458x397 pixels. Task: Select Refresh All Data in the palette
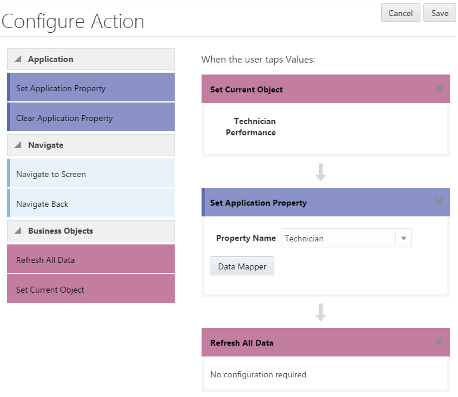[x=91, y=260]
